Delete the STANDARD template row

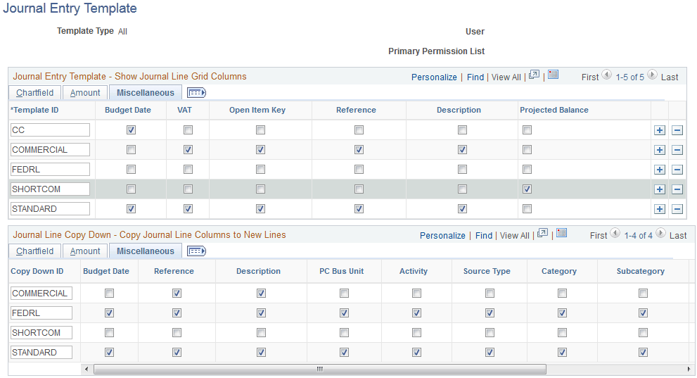[677, 209]
